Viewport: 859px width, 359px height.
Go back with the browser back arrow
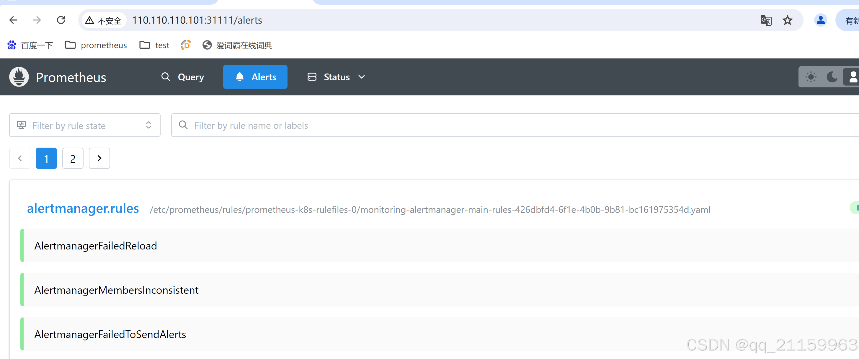13,20
